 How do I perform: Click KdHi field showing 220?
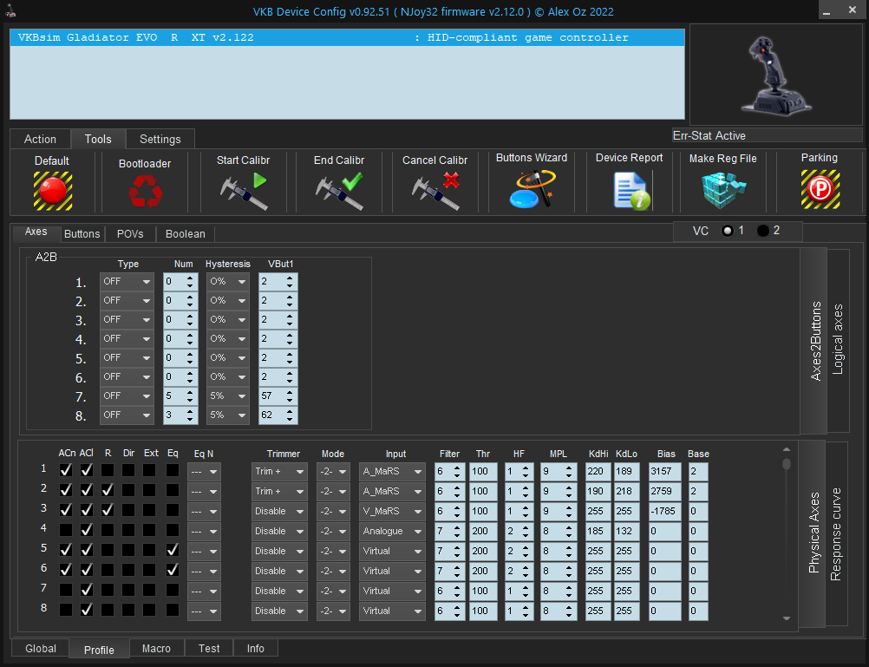(598, 472)
